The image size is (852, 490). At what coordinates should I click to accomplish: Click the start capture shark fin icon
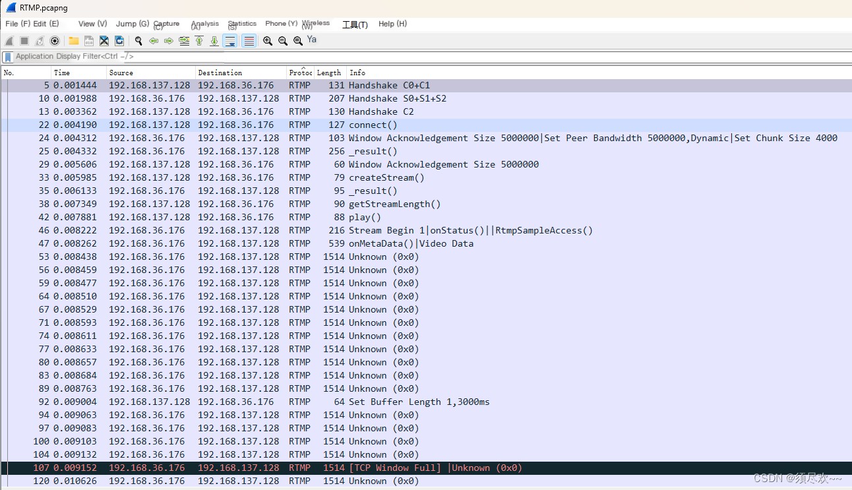(x=9, y=41)
